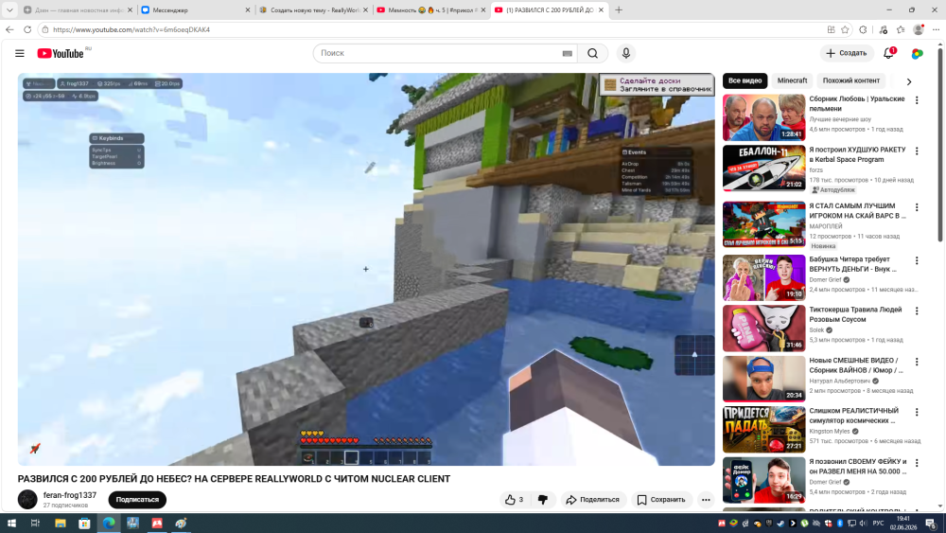Add page to favorites star icon
The image size is (946, 533).
pyautogui.click(x=845, y=29)
